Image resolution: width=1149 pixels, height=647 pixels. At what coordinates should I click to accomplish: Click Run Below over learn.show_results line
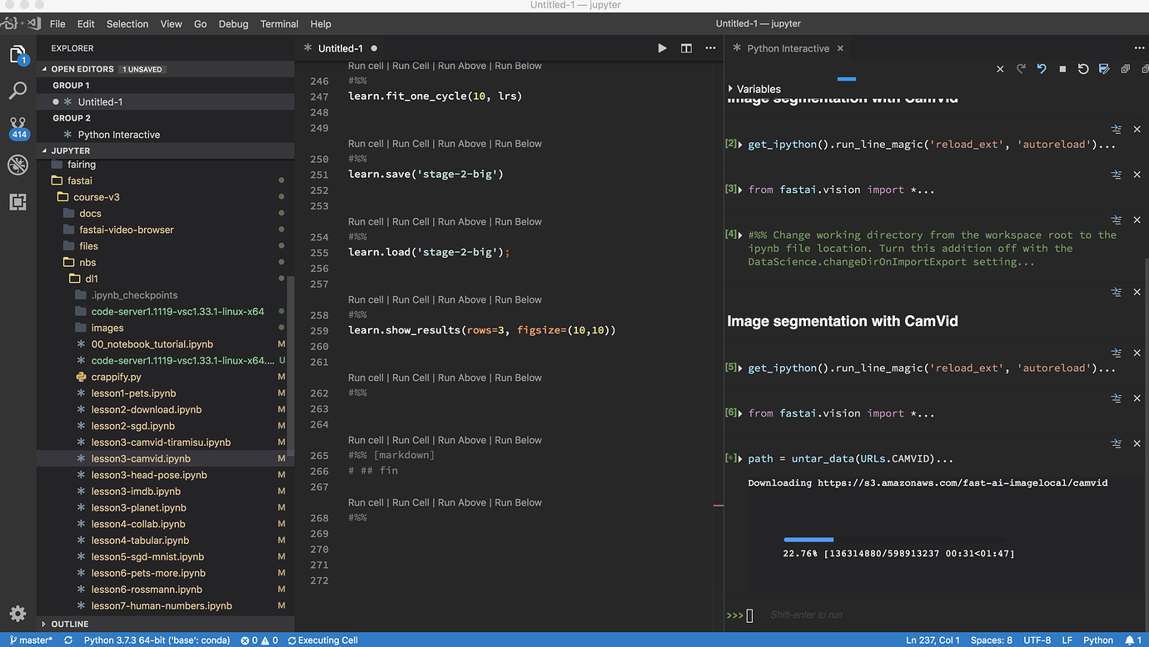coord(518,300)
